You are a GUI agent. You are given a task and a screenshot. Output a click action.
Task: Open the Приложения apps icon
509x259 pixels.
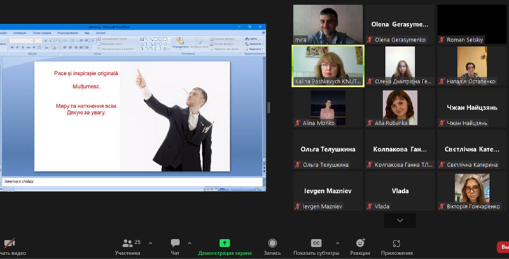click(396, 243)
